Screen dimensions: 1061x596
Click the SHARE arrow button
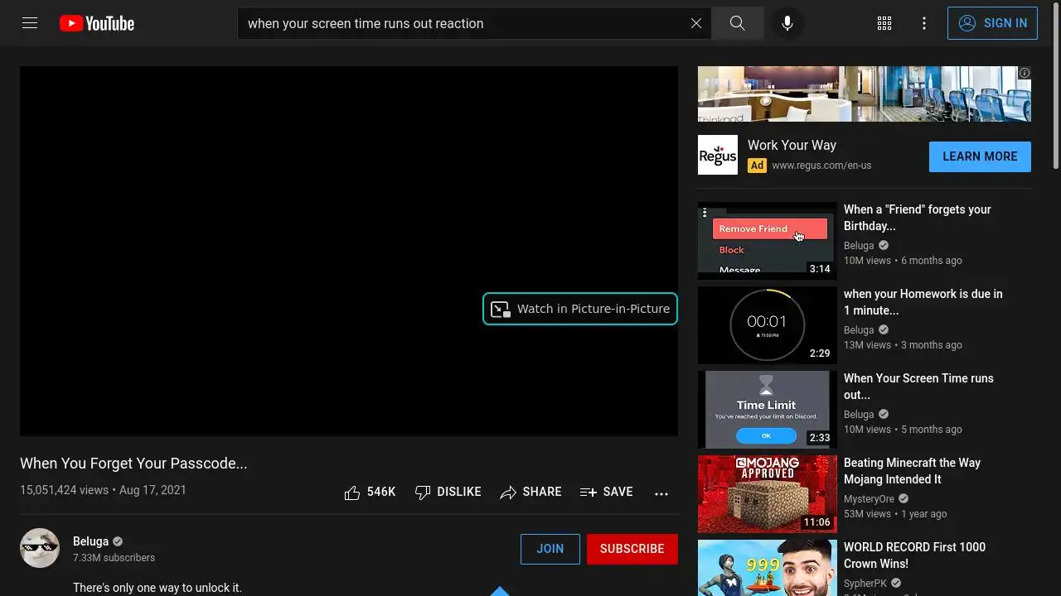530,493
